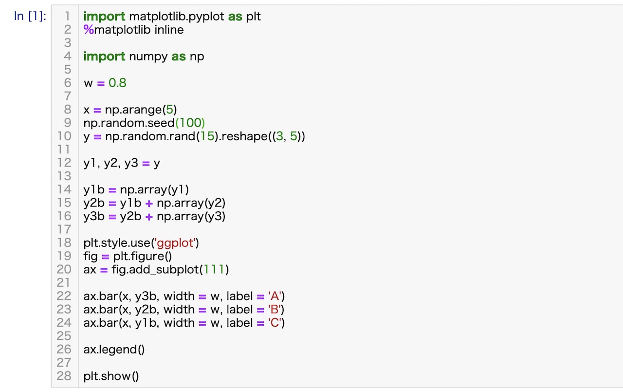Click the y1, y2, y3 = y line
The image size is (623, 392).
[x=122, y=163]
